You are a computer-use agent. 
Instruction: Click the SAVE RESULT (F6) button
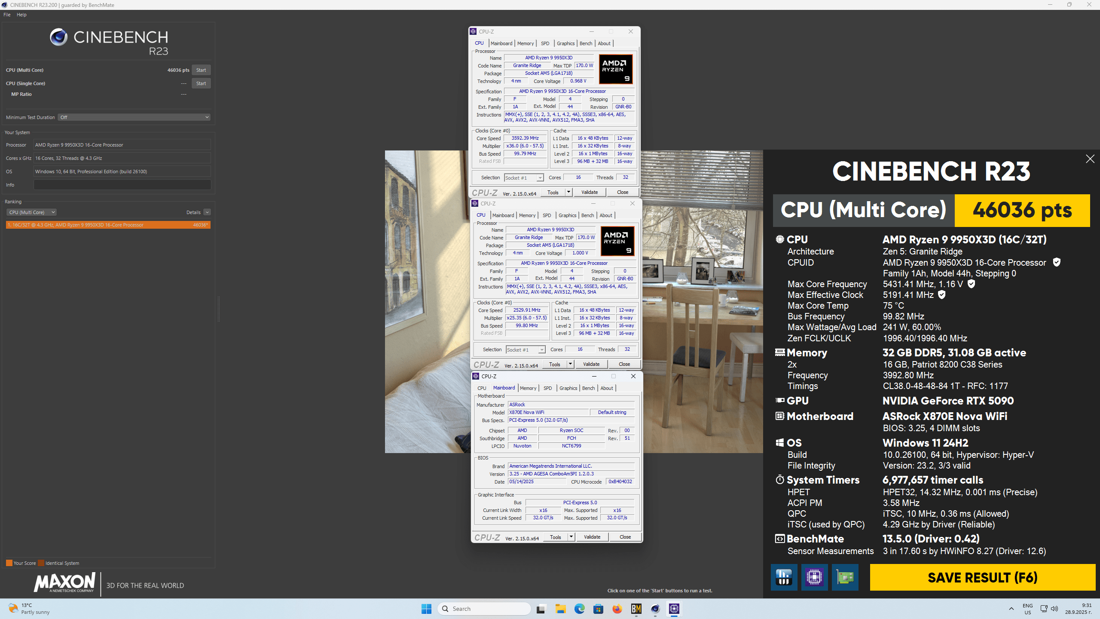click(982, 577)
